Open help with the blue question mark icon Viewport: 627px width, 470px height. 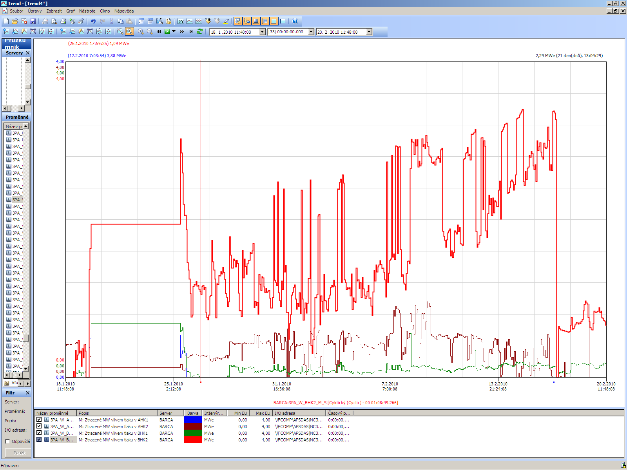(295, 22)
